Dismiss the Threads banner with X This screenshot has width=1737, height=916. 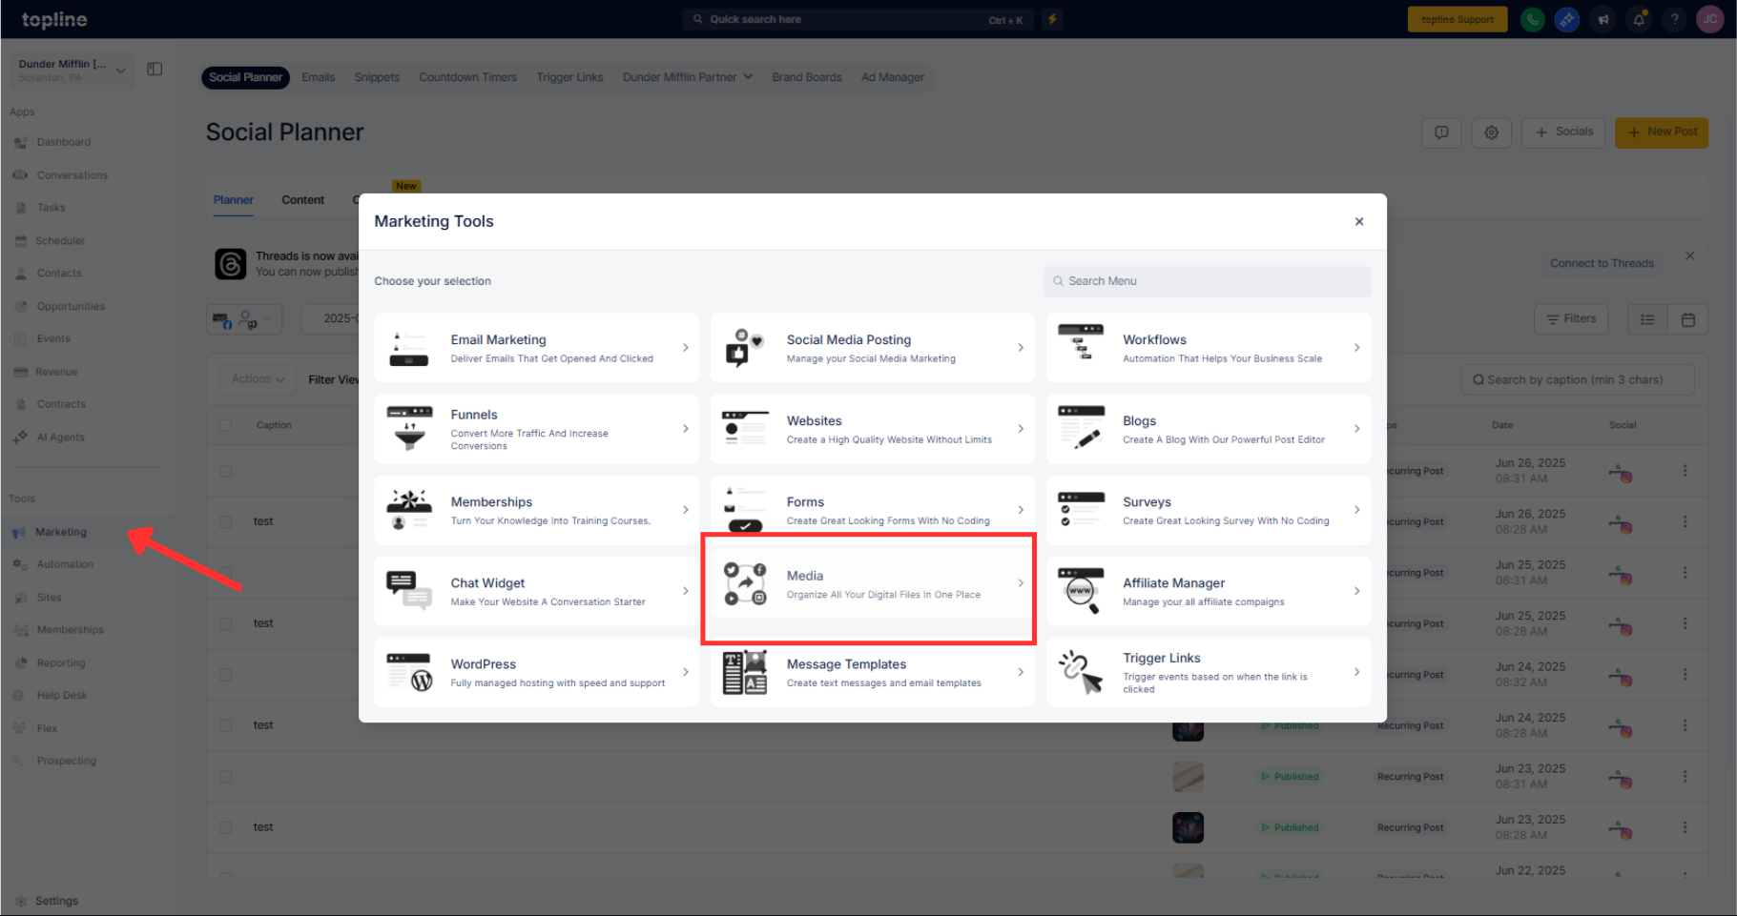tap(1689, 256)
